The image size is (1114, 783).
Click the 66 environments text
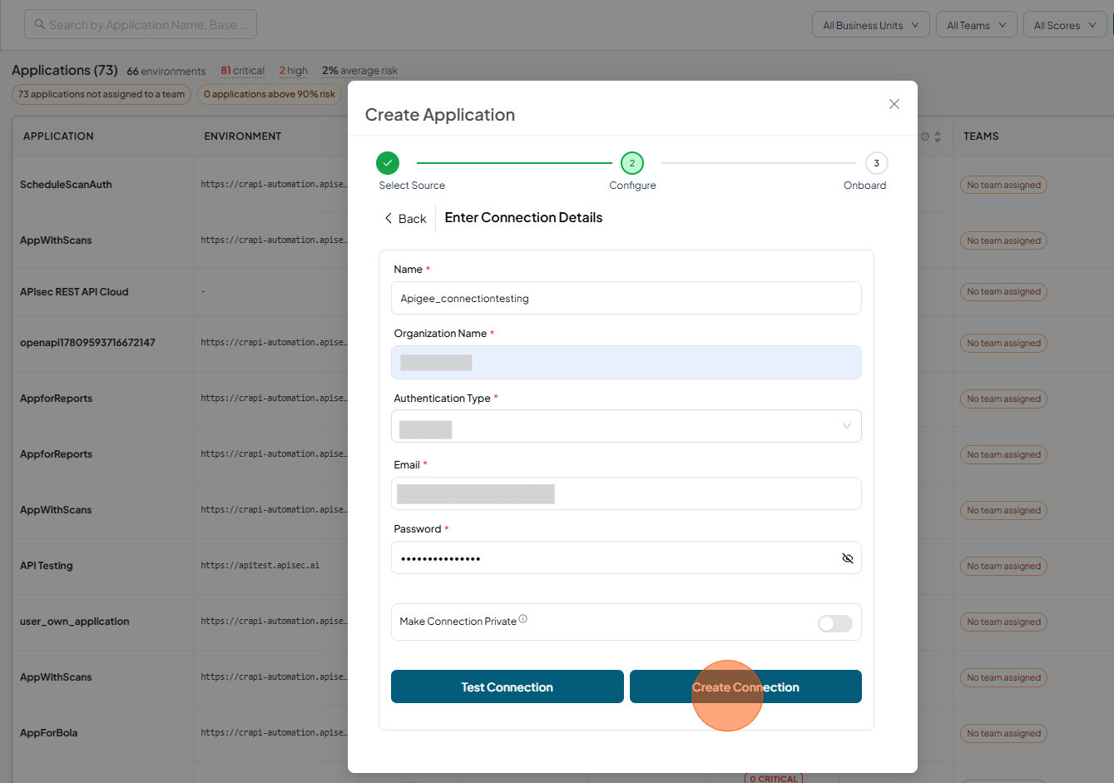166,72
